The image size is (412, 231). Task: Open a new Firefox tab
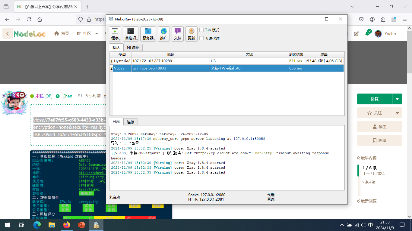click(x=87, y=7)
